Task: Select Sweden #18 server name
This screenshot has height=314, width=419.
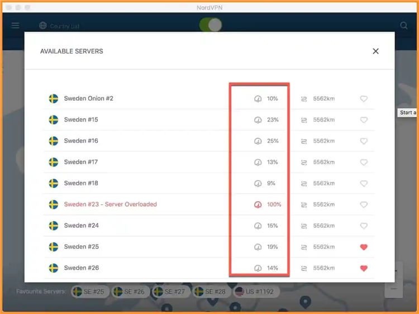Action: click(x=81, y=183)
